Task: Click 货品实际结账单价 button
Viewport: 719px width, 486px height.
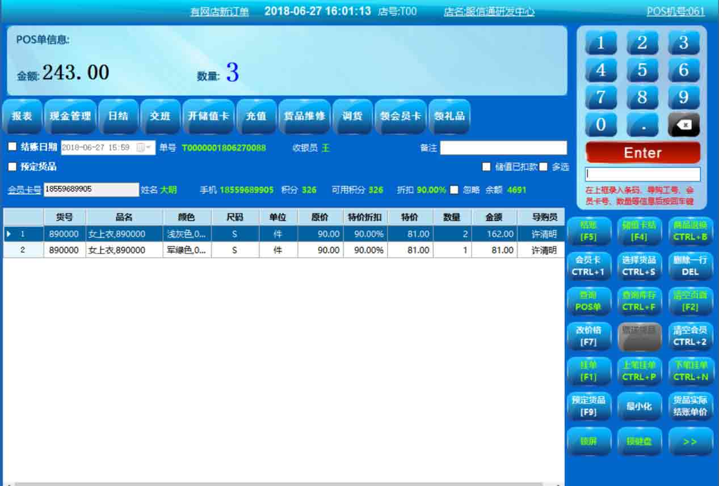Action: [690, 407]
